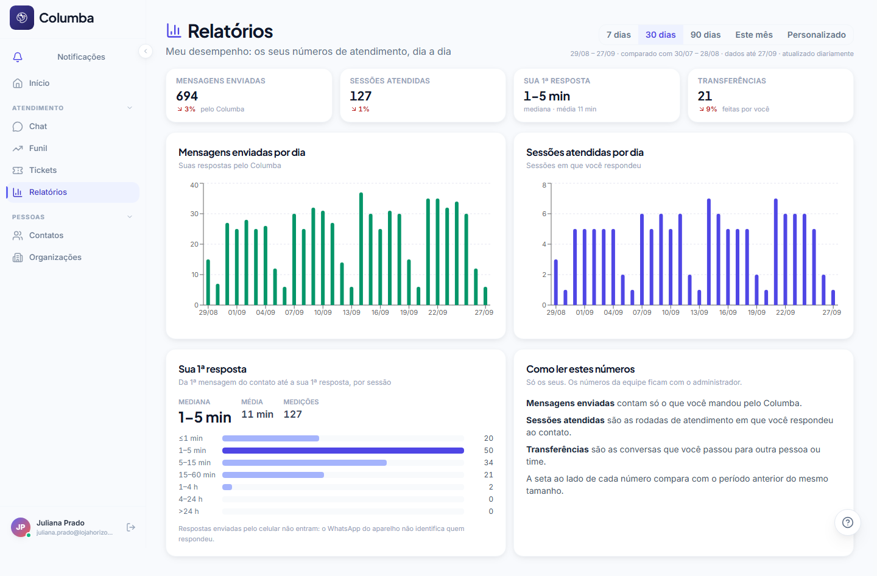The width and height of the screenshot is (877, 576).
Task: Click the Início home icon
Action: click(18, 83)
